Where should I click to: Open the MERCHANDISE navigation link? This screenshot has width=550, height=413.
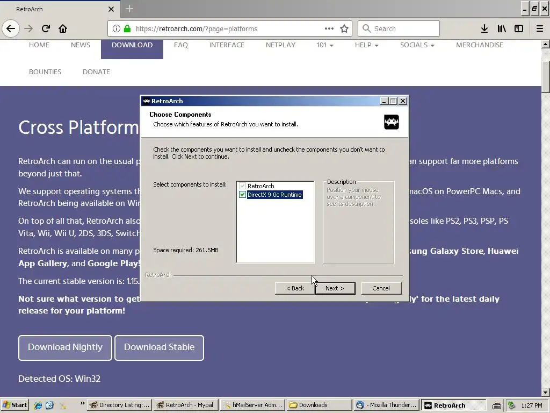480,45
